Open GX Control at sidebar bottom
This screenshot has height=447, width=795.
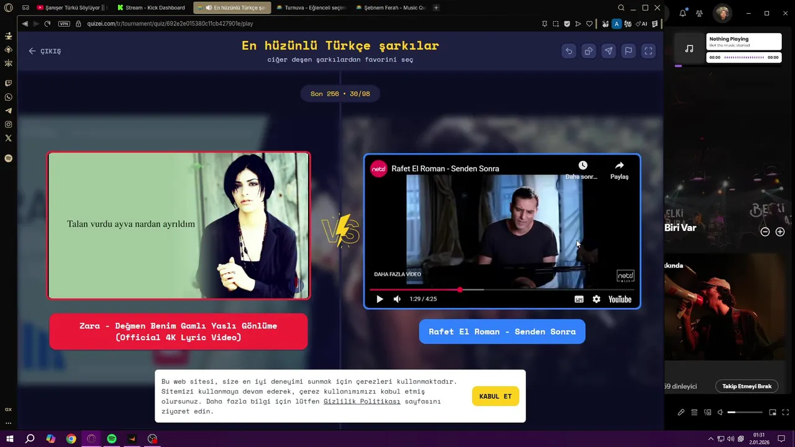coord(8,409)
